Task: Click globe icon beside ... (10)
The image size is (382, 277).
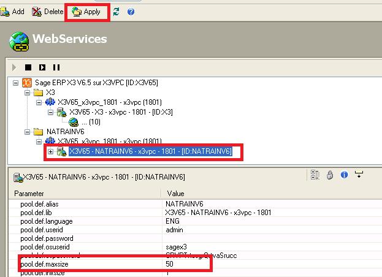Action: (x=74, y=122)
